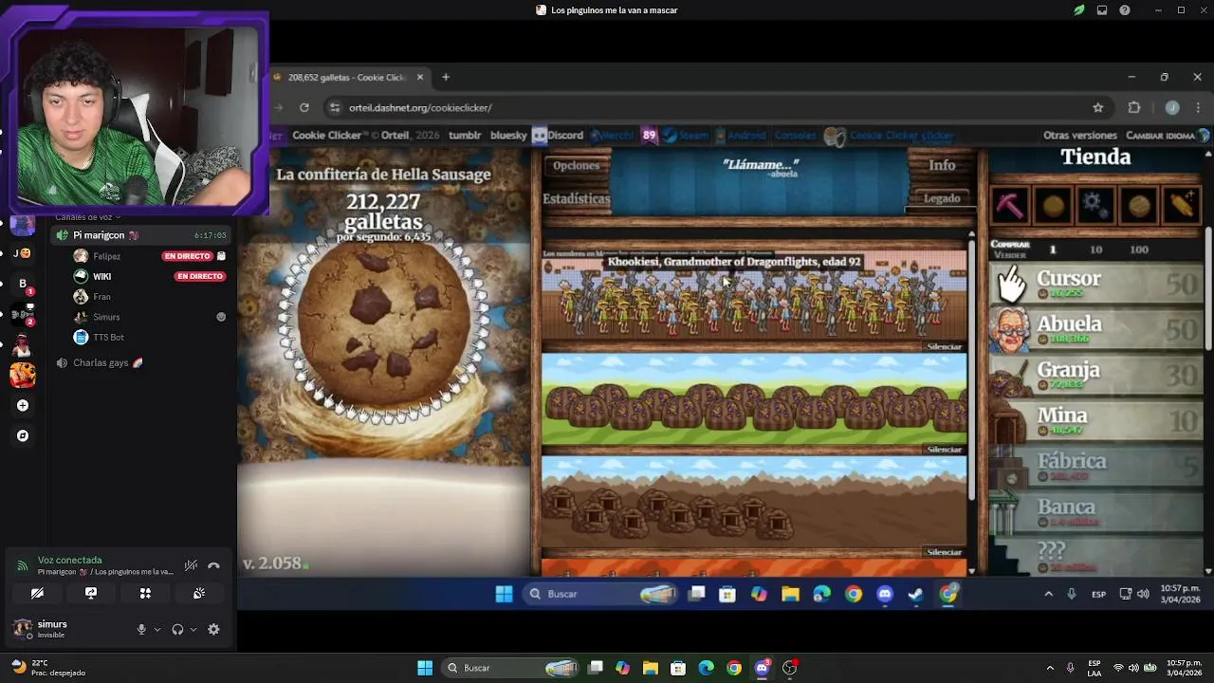Expand the microphone input options chevron
1214x683 pixels.
[157, 629]
